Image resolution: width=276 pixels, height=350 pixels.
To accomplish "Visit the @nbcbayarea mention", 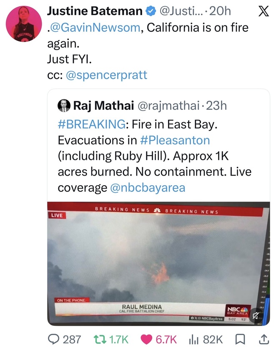I will pyautogui.click(x=148, y=188).
